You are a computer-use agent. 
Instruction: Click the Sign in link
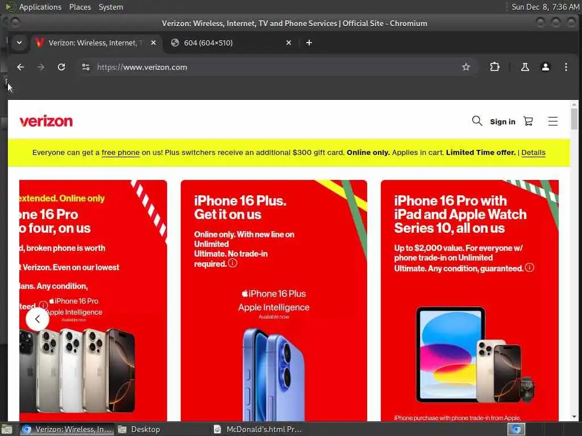click(x=502, y=121)
